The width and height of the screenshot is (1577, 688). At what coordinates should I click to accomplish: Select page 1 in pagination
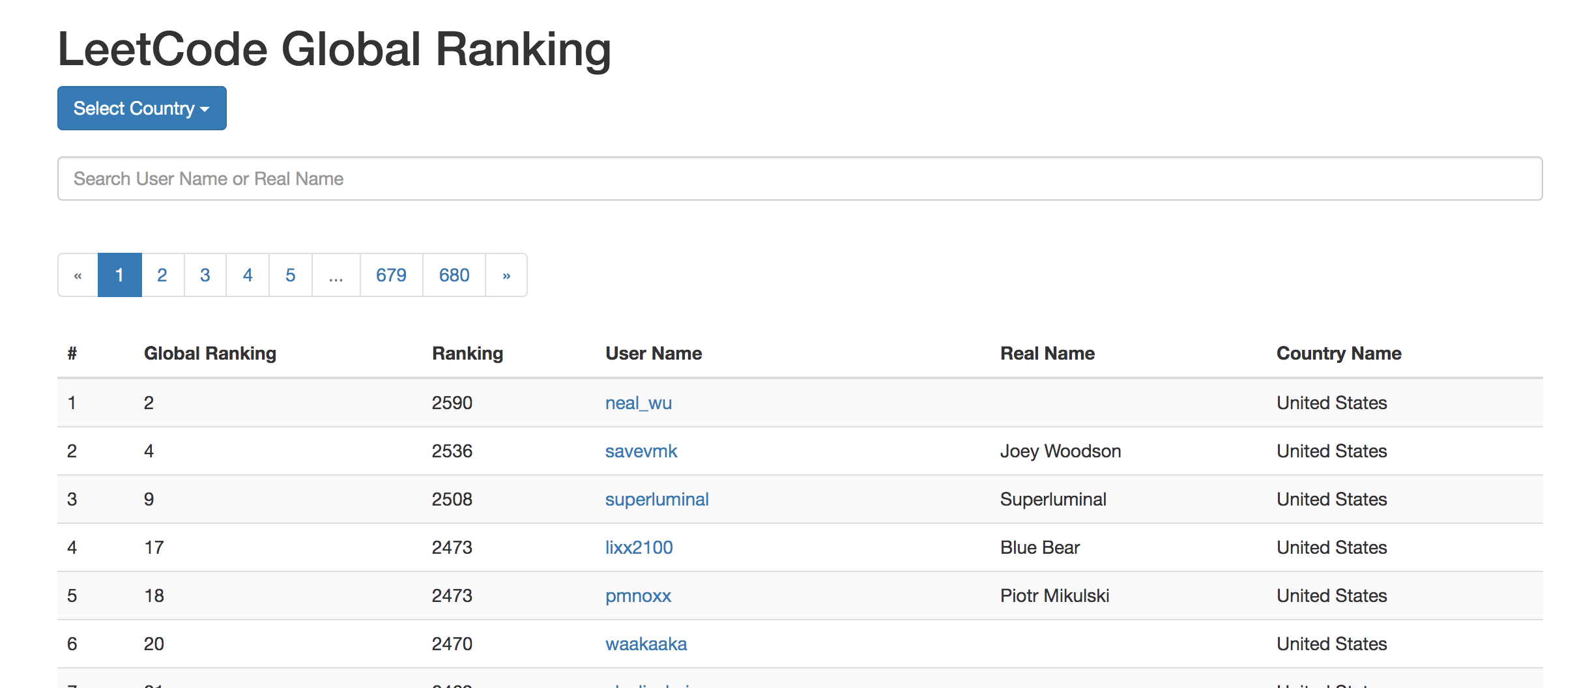coord(119,275)
